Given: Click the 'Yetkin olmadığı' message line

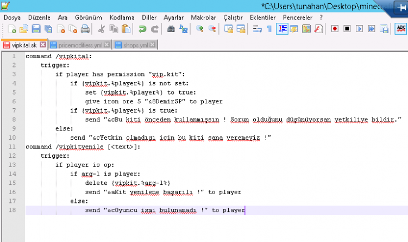Looking at the screenshot, I should [x=171, y=138].
